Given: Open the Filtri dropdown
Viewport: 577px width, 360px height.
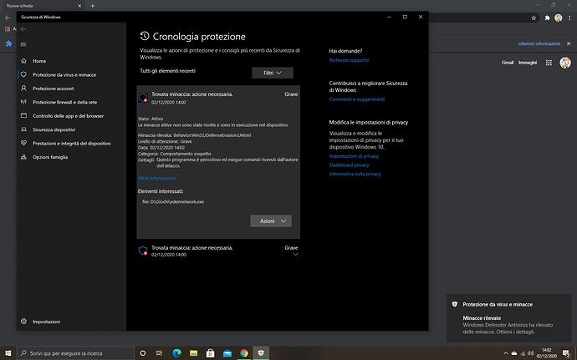Looking at the screenshot, I should 273,73.
